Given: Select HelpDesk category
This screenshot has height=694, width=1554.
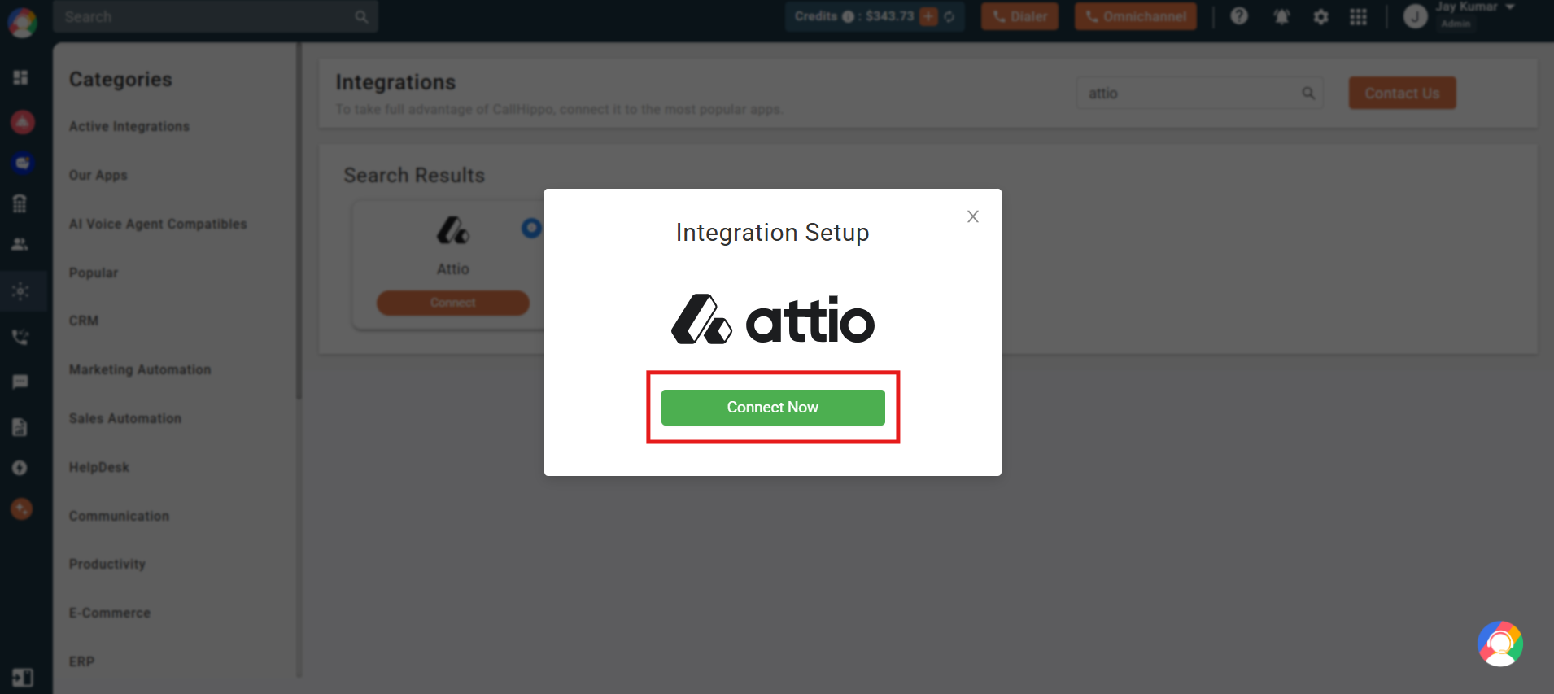Looking at the screenshot, I should tap(99, 467).
